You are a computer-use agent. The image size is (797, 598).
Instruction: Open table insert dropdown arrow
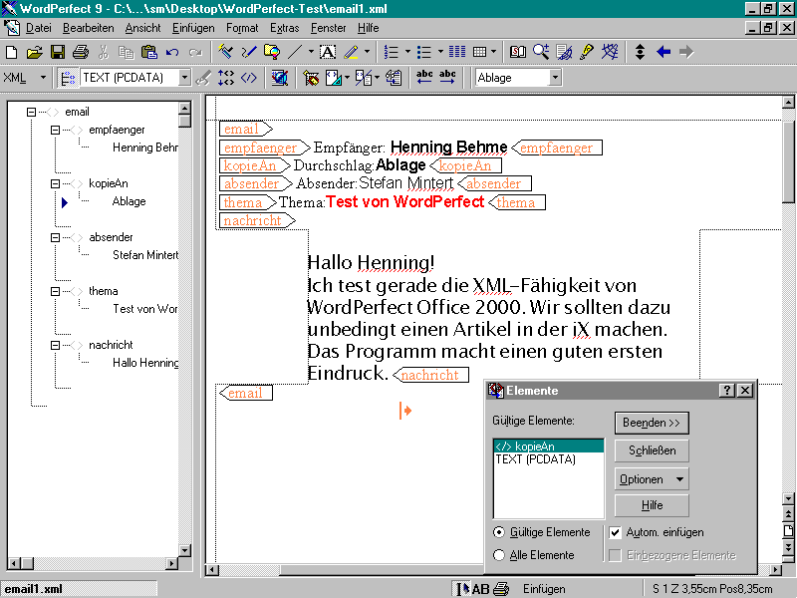tap(493, 52)
